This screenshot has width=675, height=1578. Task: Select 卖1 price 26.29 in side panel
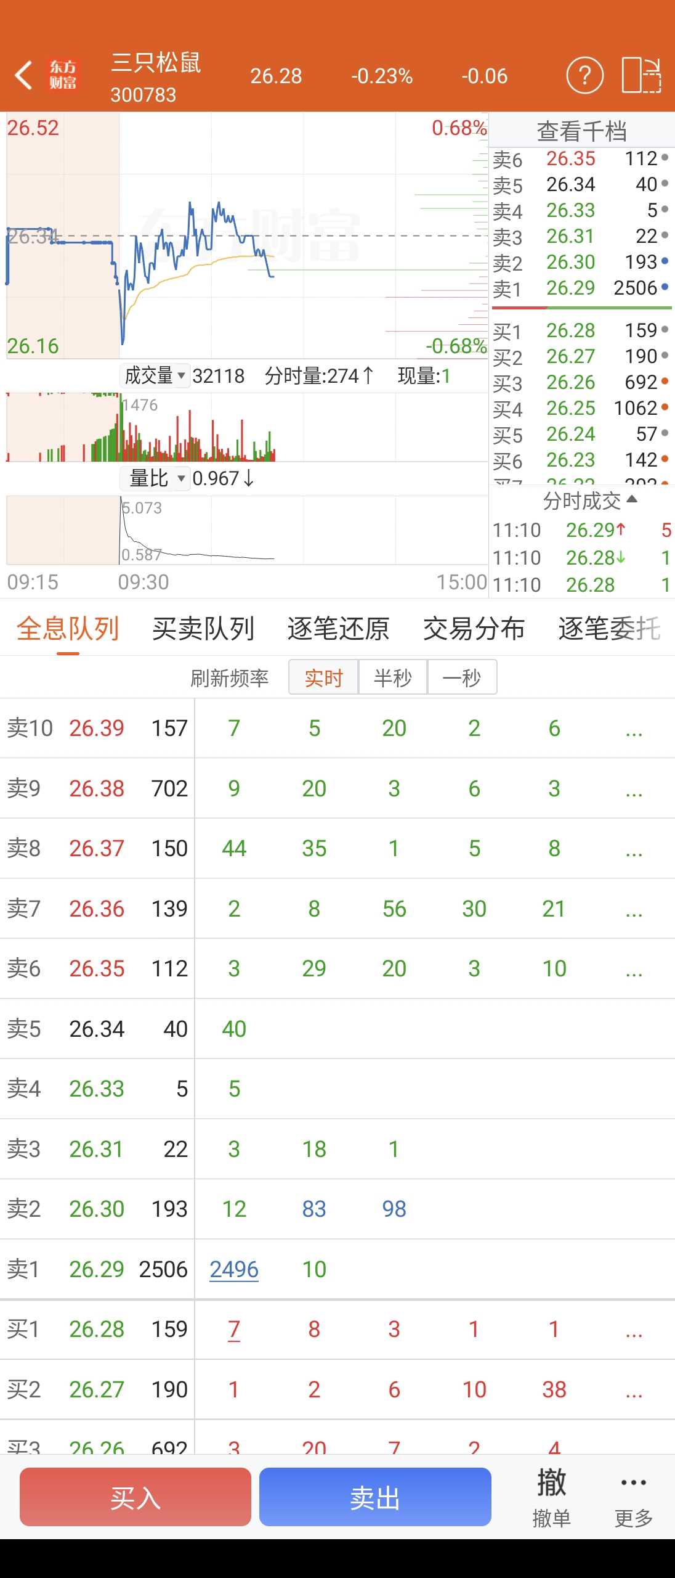(571, 288)
